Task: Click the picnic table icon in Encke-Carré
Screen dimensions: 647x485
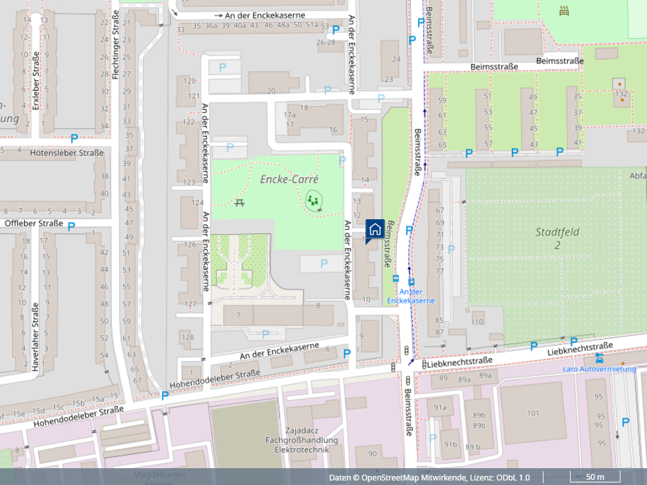Action: [x=240, y=203]
